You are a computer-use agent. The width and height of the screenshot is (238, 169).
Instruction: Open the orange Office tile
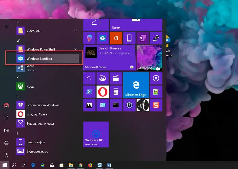pos(116,38)
